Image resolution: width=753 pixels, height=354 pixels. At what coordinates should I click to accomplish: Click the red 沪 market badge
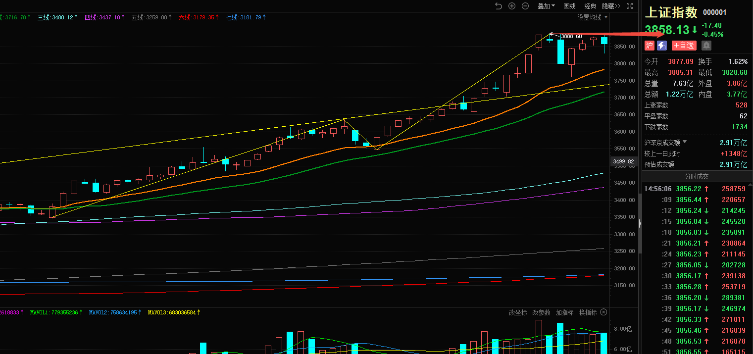coord(649,46)
